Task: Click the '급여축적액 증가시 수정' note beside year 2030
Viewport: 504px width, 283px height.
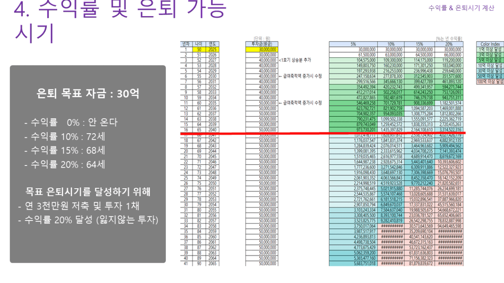Action: (x=300, y=76)
